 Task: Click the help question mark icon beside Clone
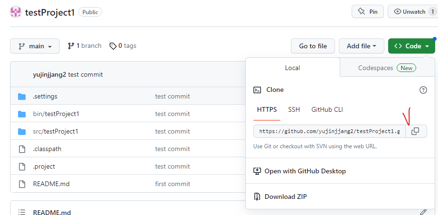pyautogui.click(x=423, y=90)
